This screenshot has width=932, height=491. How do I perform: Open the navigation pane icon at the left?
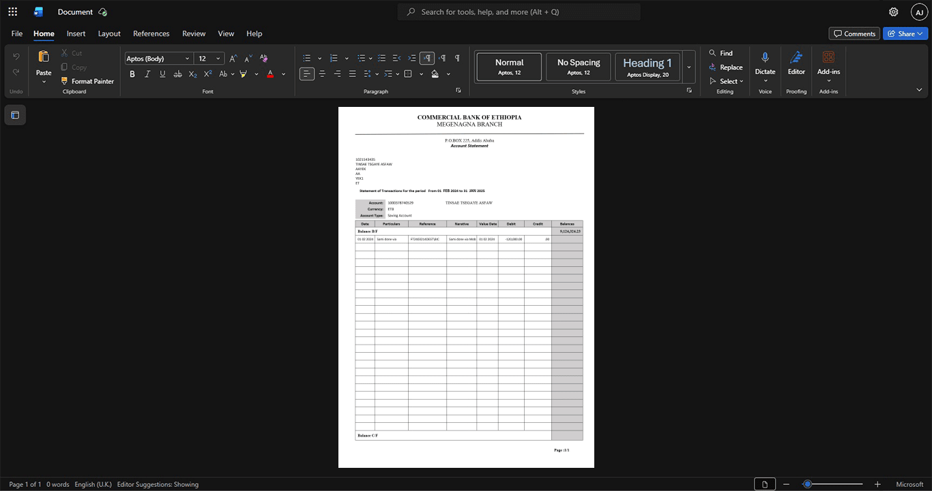[x=15, y=115]
